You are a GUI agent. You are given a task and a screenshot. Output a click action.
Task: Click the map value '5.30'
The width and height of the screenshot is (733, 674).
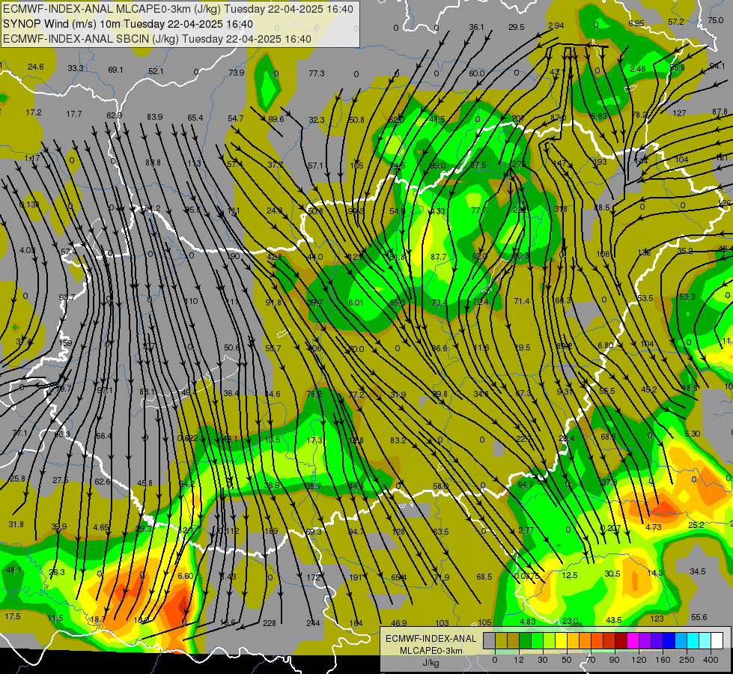(x=693, y=434)
